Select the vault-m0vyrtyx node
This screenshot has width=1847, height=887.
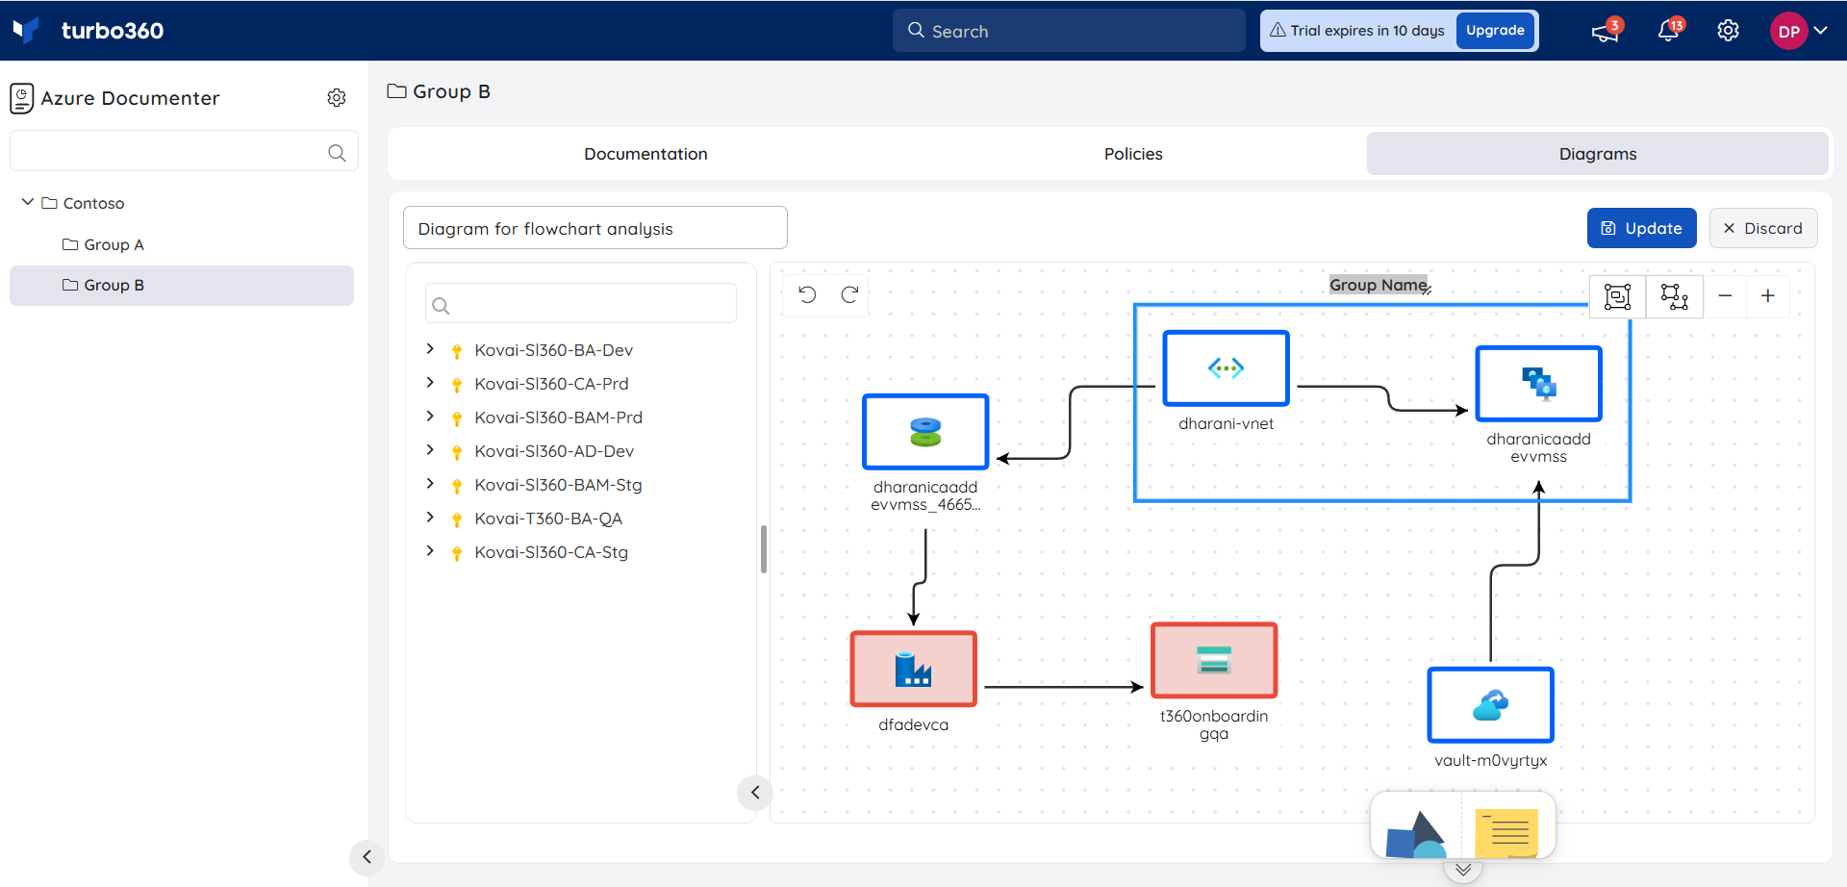pyautogui.click(x=1490, y=705)
